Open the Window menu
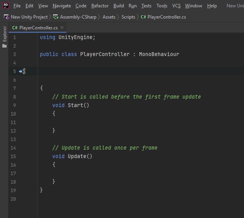Image resolution: width=244 pixels, height=218 pixels. 194,6
